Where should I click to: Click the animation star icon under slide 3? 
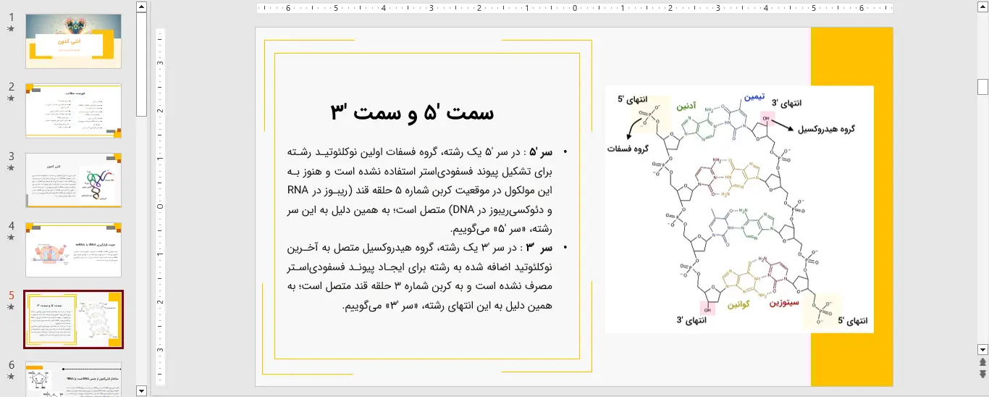[11, 168]
